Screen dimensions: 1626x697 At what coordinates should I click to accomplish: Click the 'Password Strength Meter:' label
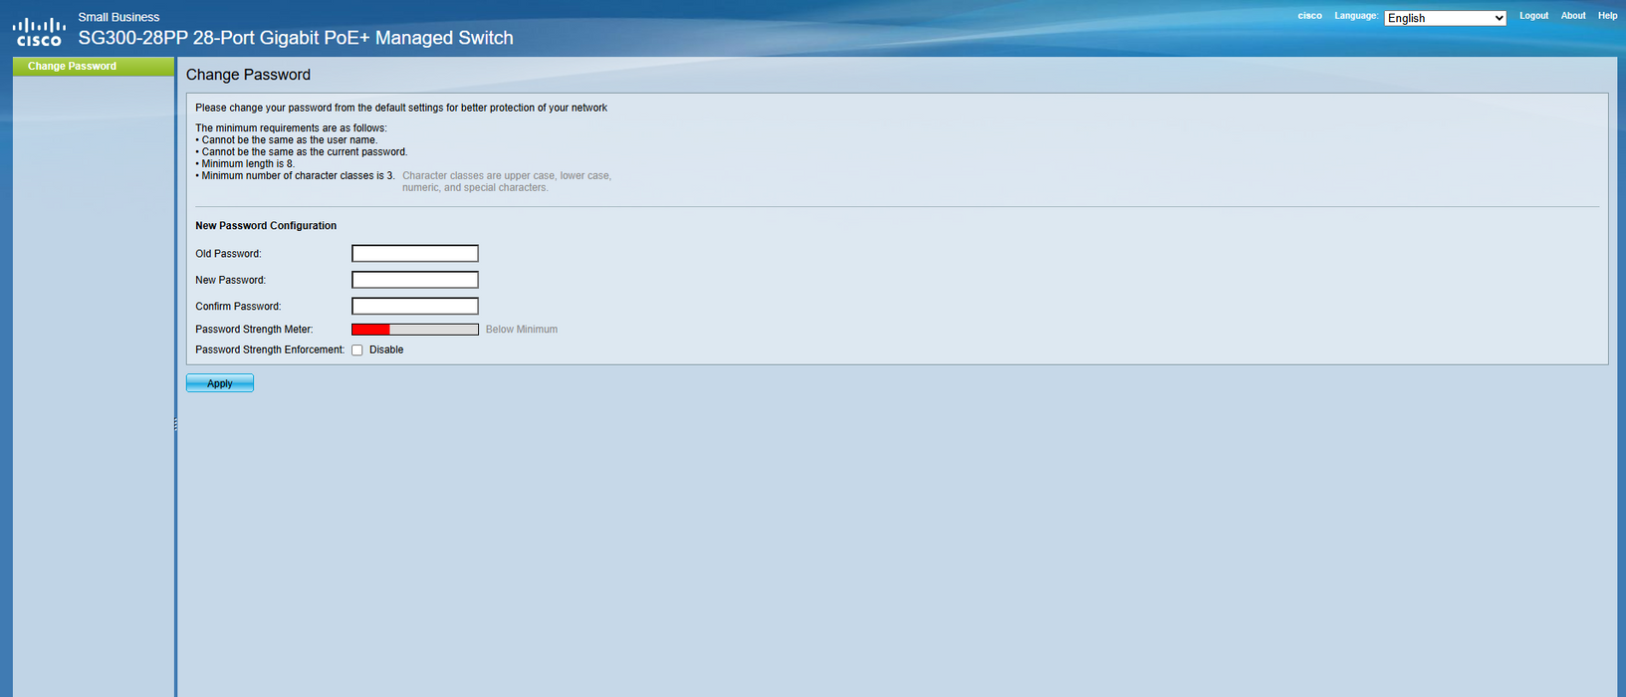[254, 330]
